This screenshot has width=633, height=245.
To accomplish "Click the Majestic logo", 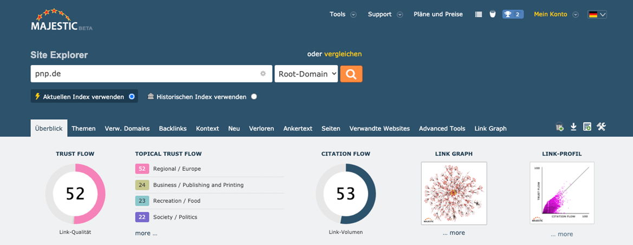I will coord(61,20).
